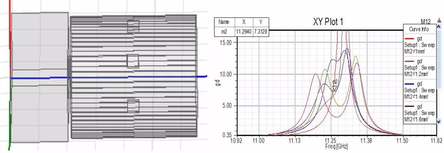Click the Y header cell in the marker table
The width and height of the screenshot is (444, 153).
[x=261, y=22]
